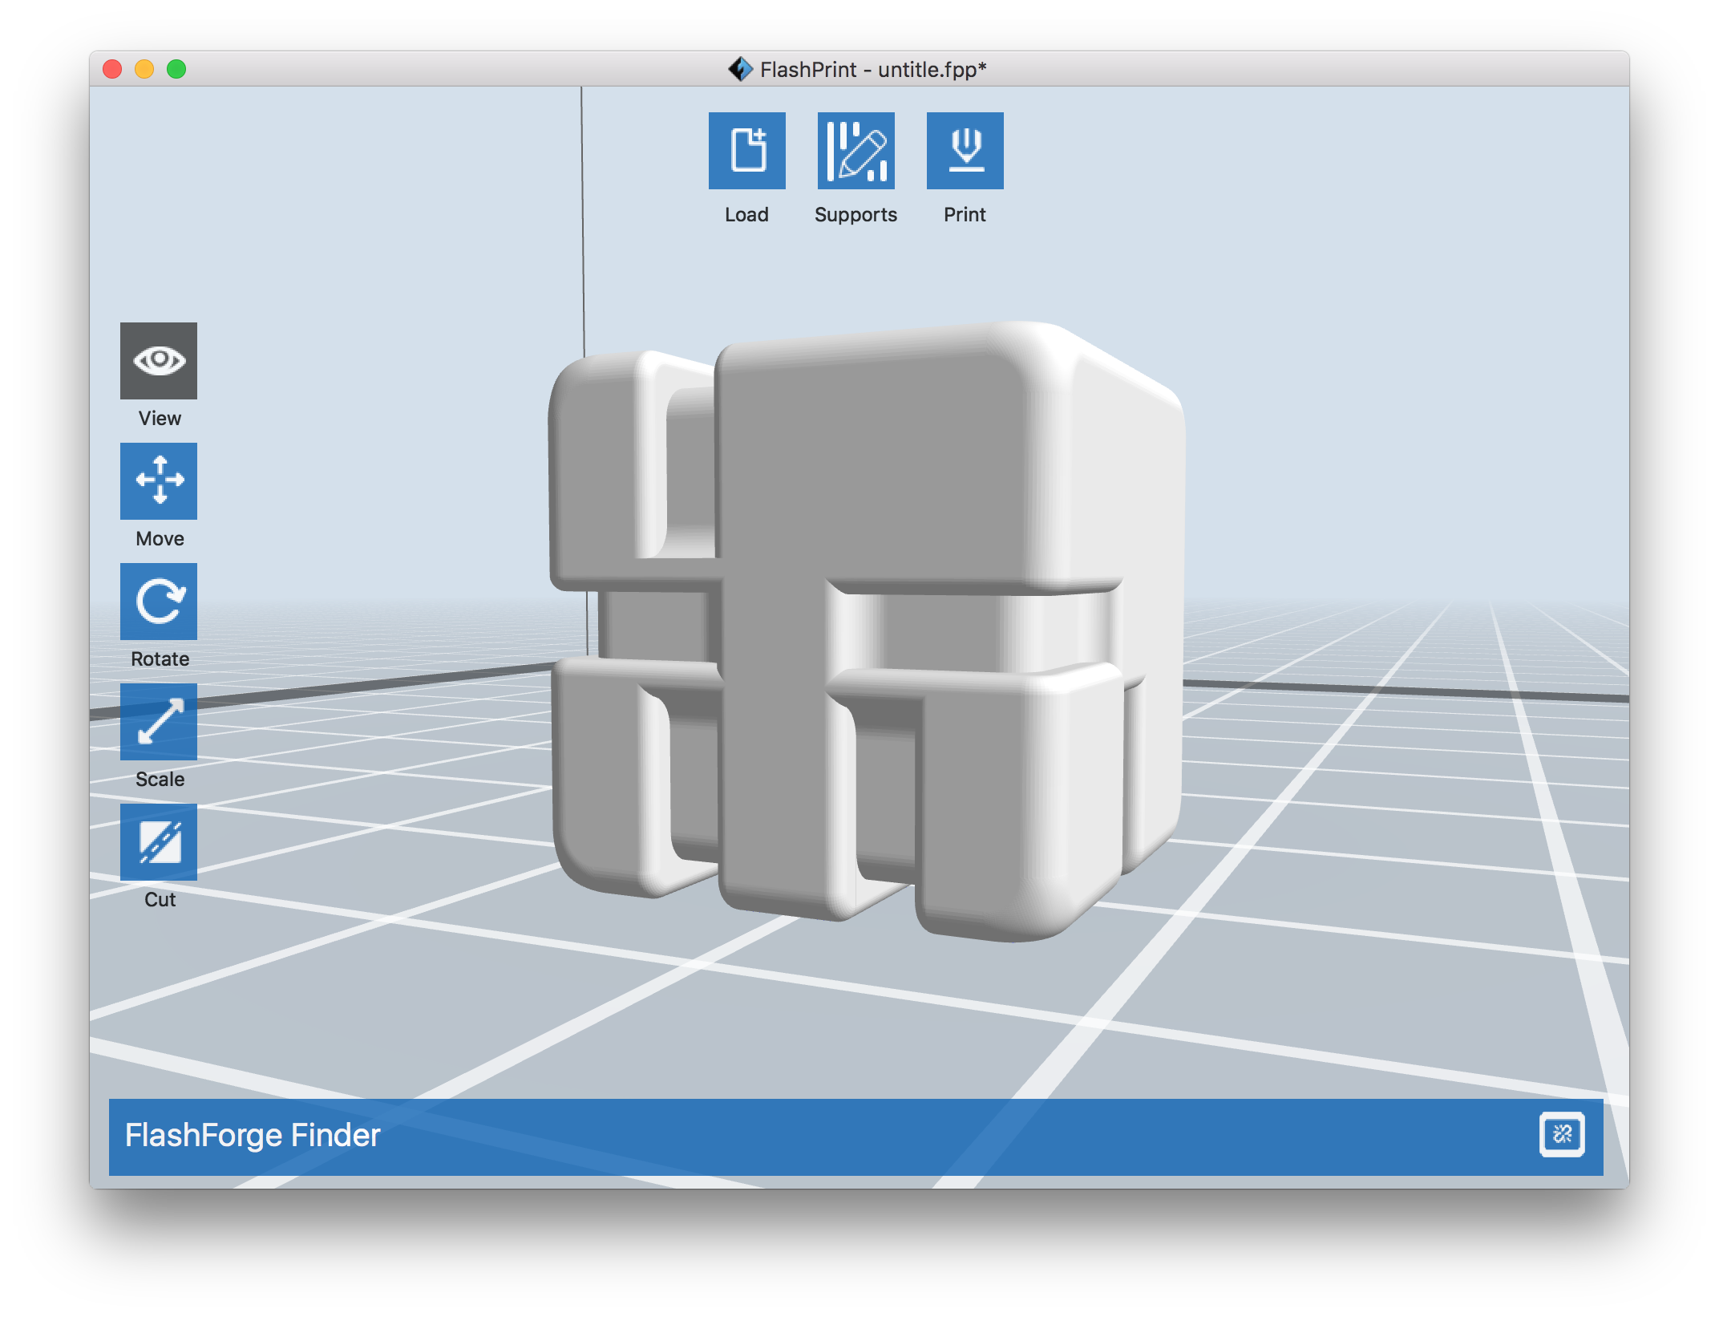Select the Scale tool
The image size is (1719, 1317).
pyautogui.click(x=159, y=722)
